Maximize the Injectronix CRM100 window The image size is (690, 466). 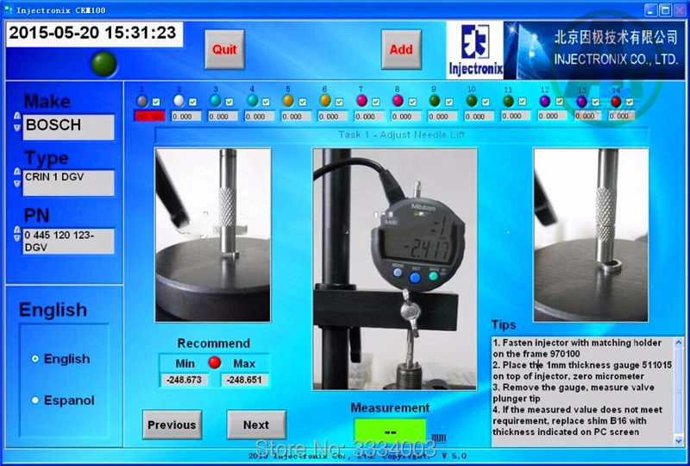665,9
